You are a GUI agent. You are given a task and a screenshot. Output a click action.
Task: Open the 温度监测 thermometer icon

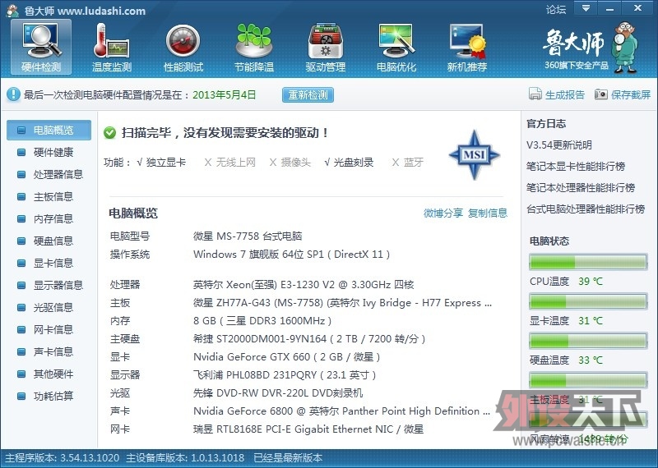112,42
